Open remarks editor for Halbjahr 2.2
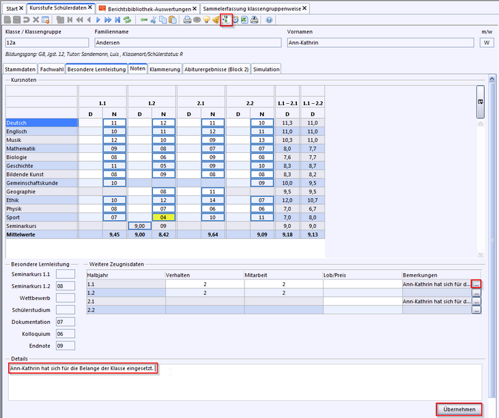 (x=476, y=310)
